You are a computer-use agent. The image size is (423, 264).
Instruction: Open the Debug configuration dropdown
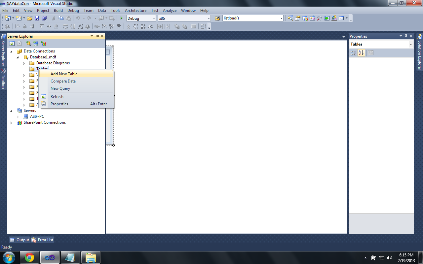tap(153, 18)
